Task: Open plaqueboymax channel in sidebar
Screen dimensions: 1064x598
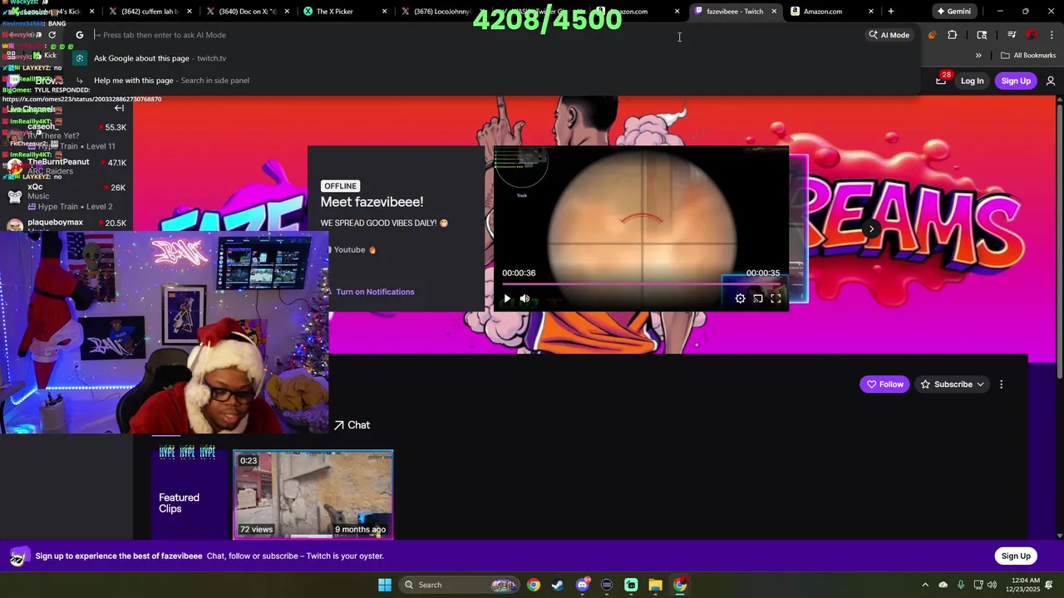Action: pos(66,224)
